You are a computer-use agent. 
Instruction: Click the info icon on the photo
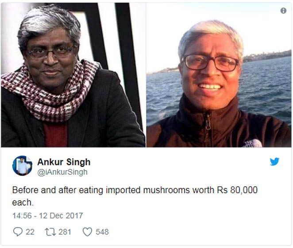pos(283,11)
